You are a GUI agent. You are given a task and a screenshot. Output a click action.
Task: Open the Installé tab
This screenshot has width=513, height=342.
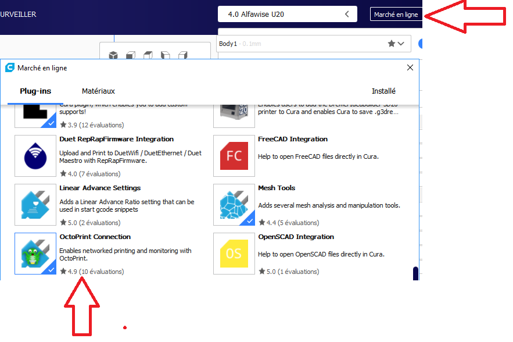click(x=383, y=91)
